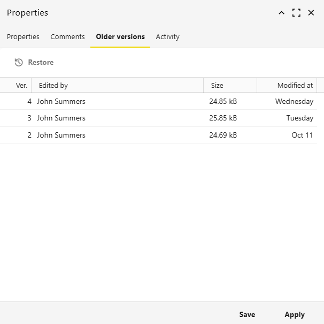This screenshot has height=324, width=324.
Task: Click the Restore button label
Action: tap(41, 62)
